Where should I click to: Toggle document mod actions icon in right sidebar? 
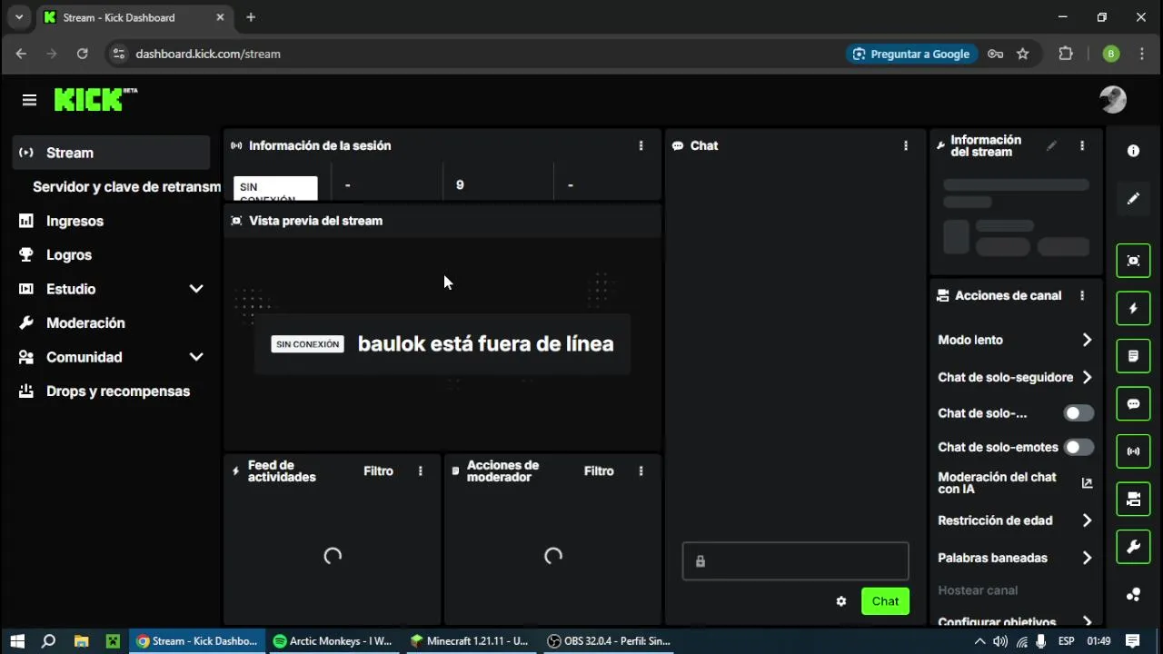point(1133,356)
